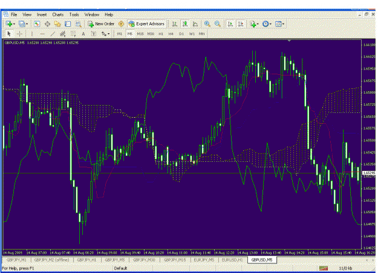Open the File menu
The width and height of the screenshot is (378, 273).
(14, 14)
